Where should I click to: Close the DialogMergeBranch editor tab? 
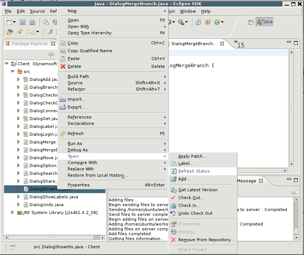[222, 44]
